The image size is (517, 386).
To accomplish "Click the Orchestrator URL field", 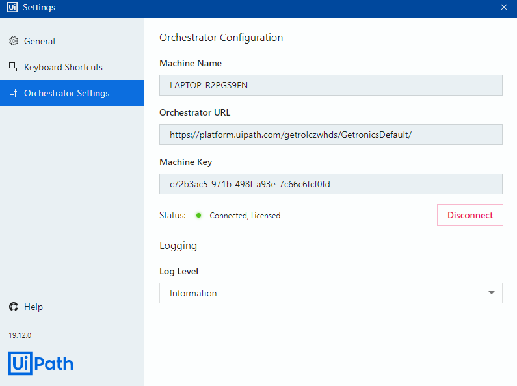I will (x=331, y=135).
